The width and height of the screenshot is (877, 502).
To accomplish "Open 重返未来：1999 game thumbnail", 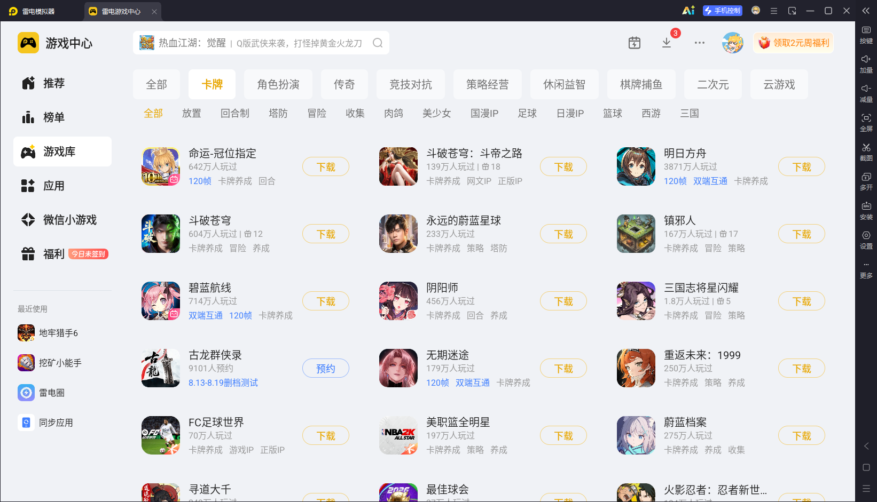I will (x=636, y=368).
